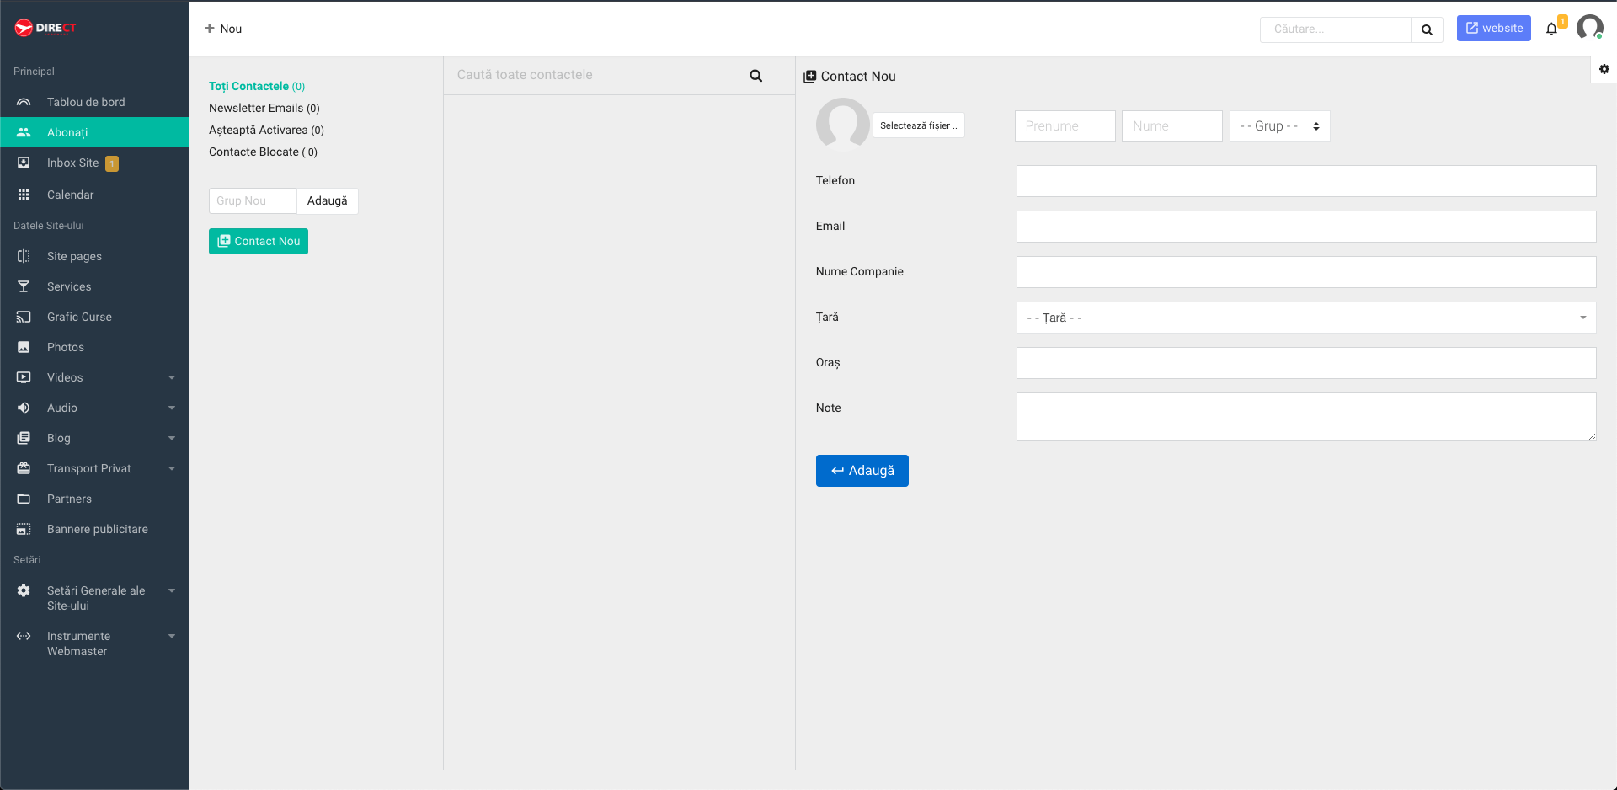The height and width of the screenshot is (790, 1617).
Task: Click the blue Adaugă submit button
Action: [862, 471]
